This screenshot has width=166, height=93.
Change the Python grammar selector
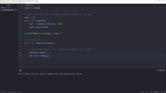pyautogui.click(x=151, y=92)
